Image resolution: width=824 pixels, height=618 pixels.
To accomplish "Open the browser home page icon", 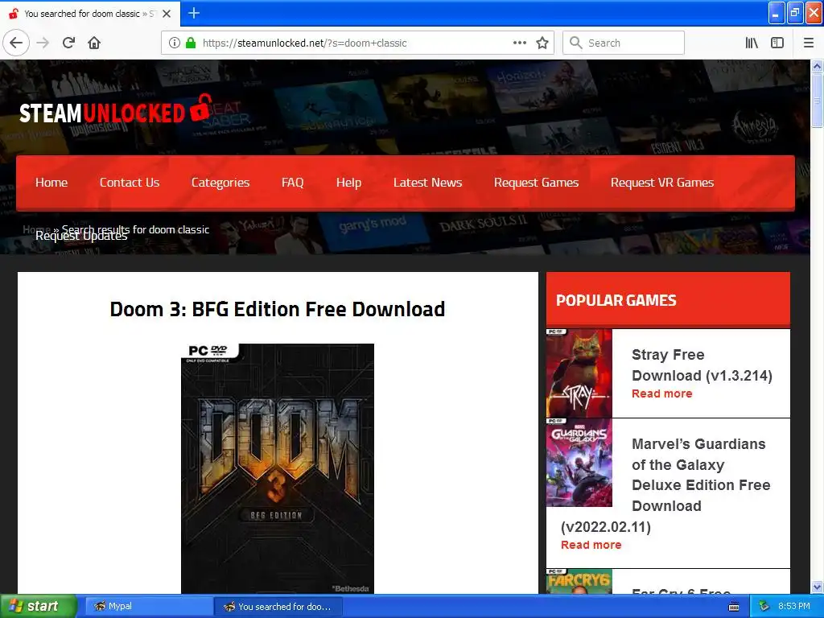I will 94,43.
